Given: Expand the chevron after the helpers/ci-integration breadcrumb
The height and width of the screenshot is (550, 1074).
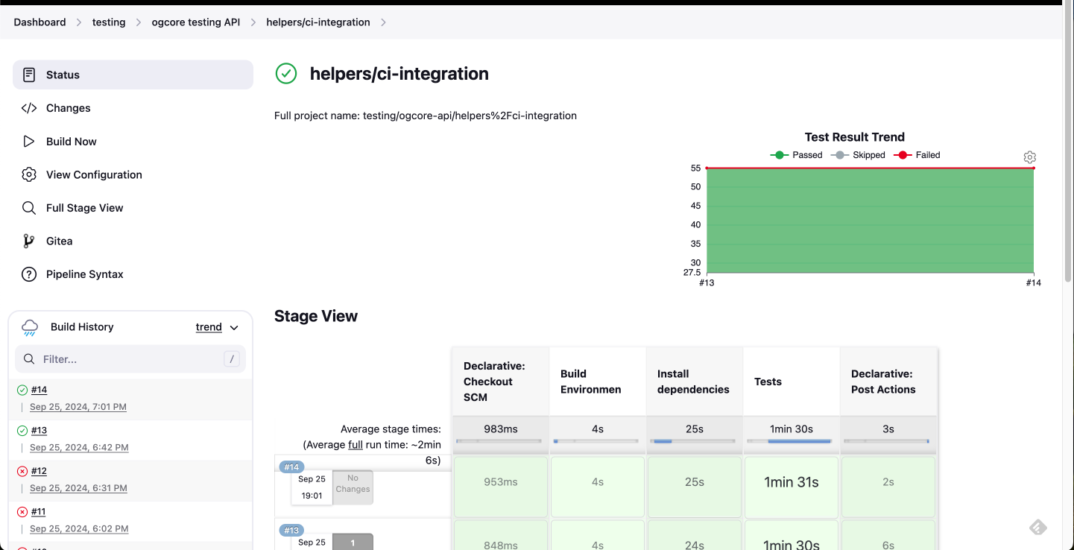Looking at the screenshot, I should coord(383,22).
